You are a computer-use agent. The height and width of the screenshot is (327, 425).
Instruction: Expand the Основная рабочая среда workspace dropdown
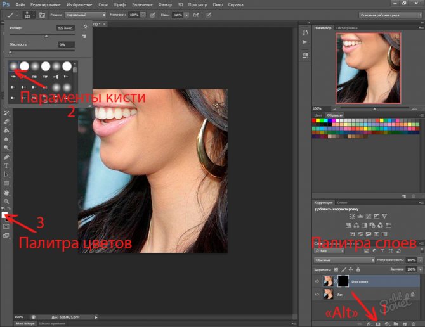click(388, 14)
